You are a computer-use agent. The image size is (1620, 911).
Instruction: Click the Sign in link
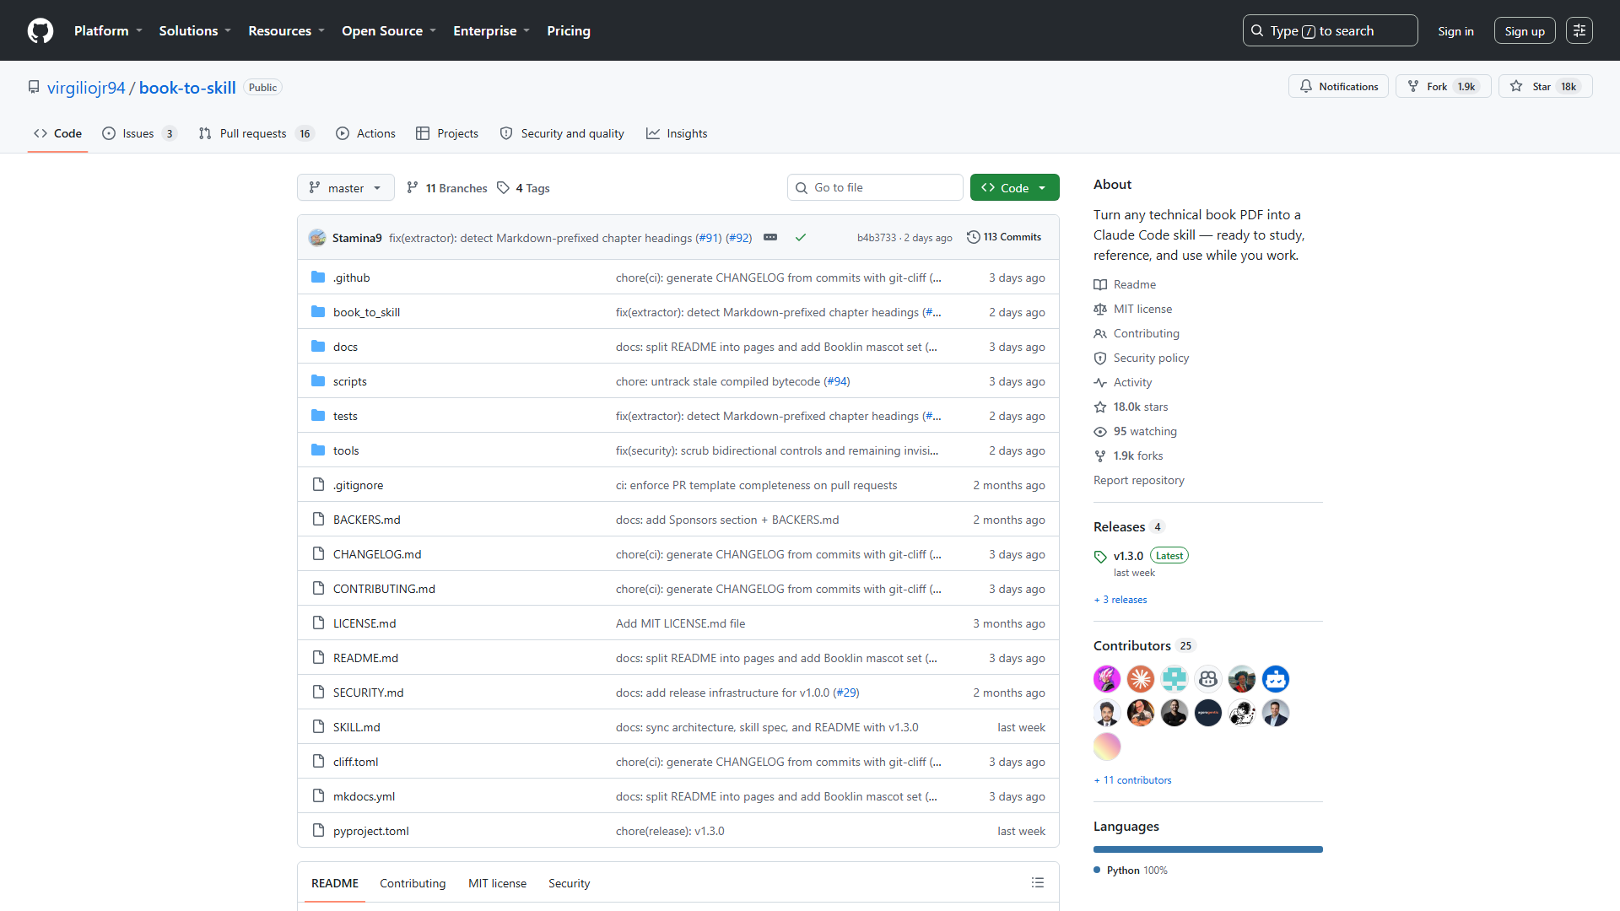1455,31
